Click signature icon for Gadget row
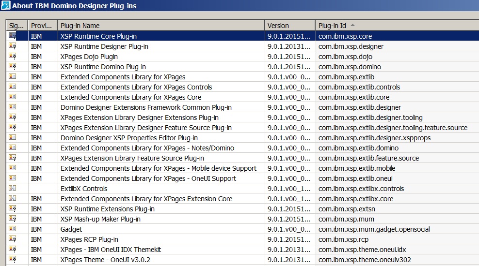This screenshot has height=266, width=479. point(12,229)
